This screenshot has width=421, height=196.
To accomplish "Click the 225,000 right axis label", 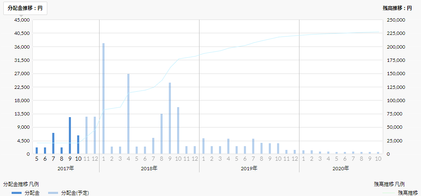I will [396, 33].
